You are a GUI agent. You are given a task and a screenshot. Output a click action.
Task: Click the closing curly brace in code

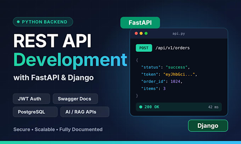pos(137,96)
